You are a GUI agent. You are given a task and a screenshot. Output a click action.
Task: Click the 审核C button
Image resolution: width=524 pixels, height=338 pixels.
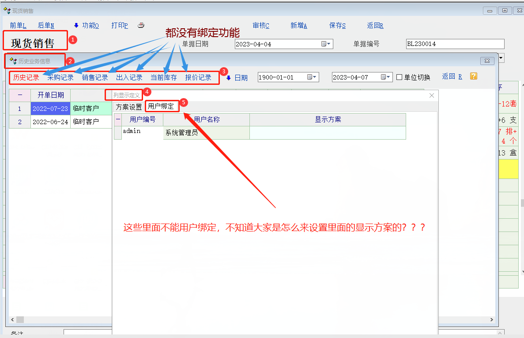261,26
